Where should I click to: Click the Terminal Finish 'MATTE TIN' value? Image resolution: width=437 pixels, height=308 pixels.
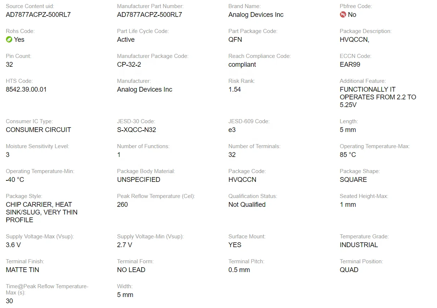(22, 270)
